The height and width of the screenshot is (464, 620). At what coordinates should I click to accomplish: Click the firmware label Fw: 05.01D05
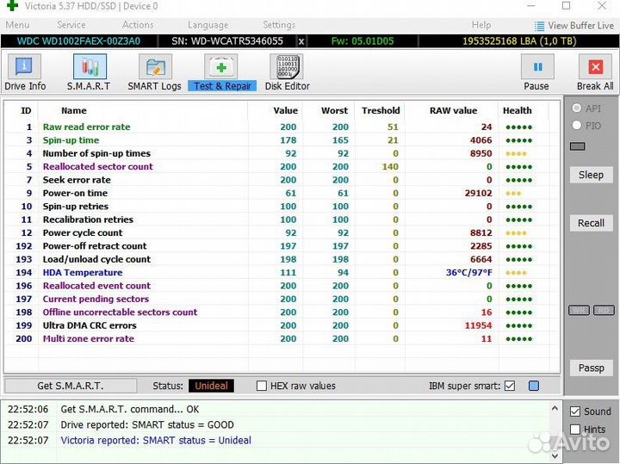click(x=363, y=41)
